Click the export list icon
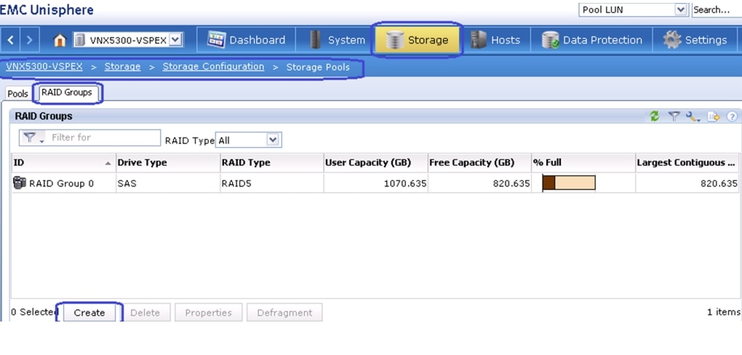Viewport: 742px width, 355px height. [713, 116]
